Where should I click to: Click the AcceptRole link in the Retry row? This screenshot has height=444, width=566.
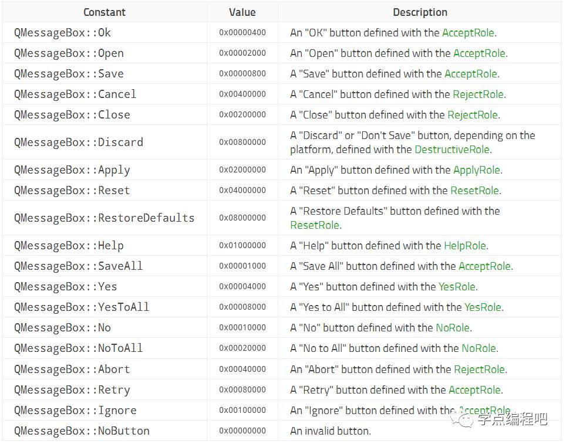click(474, 390)
